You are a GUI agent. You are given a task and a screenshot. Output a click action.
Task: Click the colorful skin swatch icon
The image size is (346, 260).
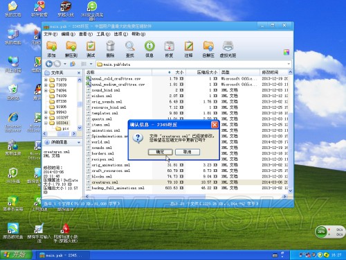286,52
